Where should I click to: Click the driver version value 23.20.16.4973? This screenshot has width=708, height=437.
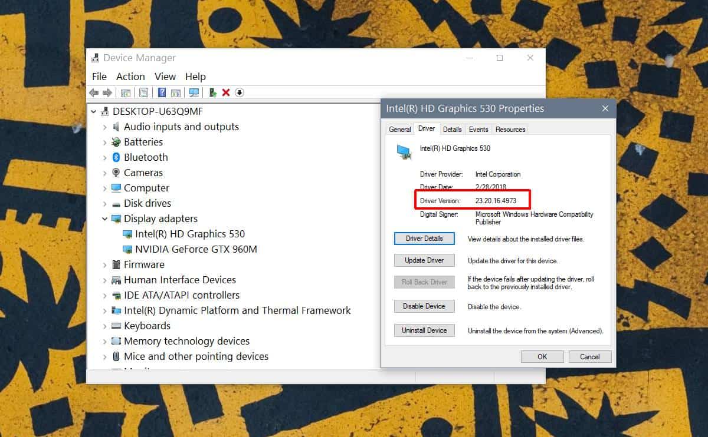tap(496, 201)
